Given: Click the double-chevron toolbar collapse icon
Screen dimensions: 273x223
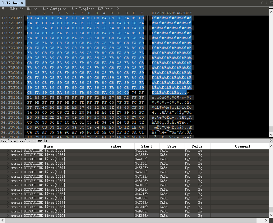Looking at the screenshot, I should (x=3, y=9).
